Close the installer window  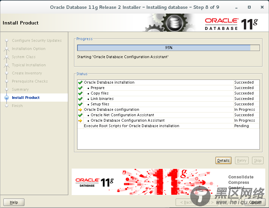pyautogui.click(x=262, y=7)
